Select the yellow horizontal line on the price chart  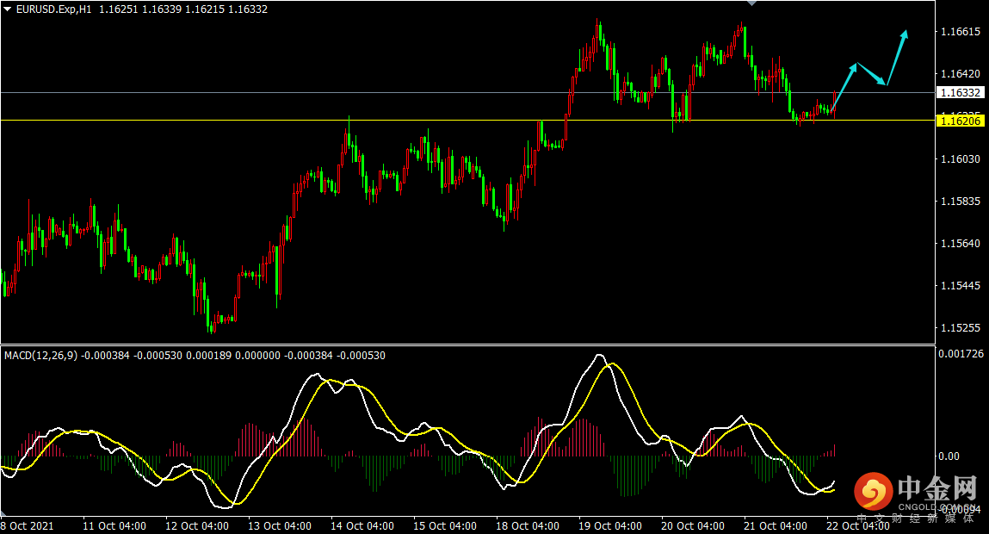tap(467, 120)
